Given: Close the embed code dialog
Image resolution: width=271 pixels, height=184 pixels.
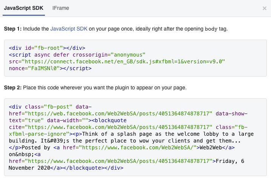Looking at the screenshot, I should tap(265, 8).
